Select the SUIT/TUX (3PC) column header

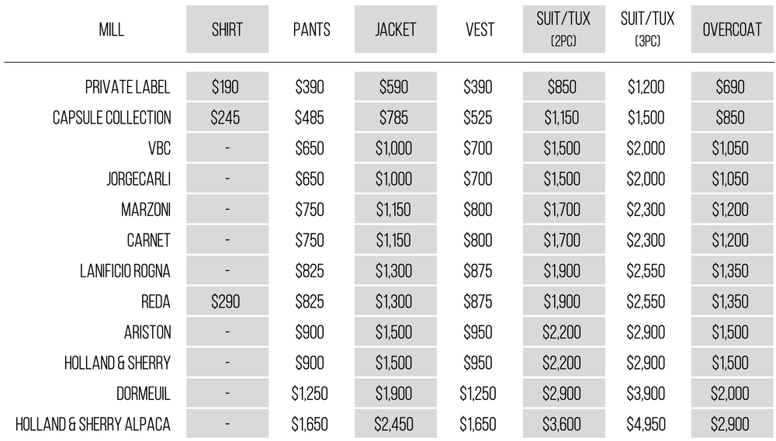tap(647, 30)
